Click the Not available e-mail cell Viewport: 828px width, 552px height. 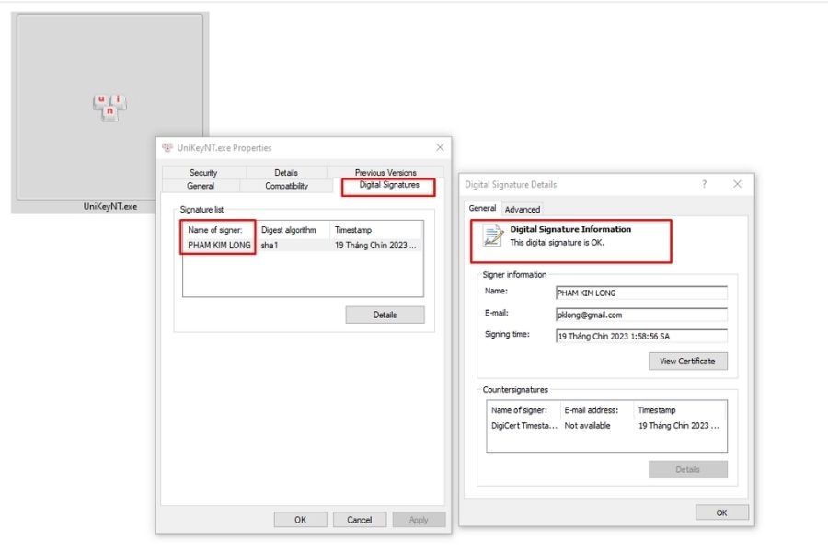coord(587,426)
